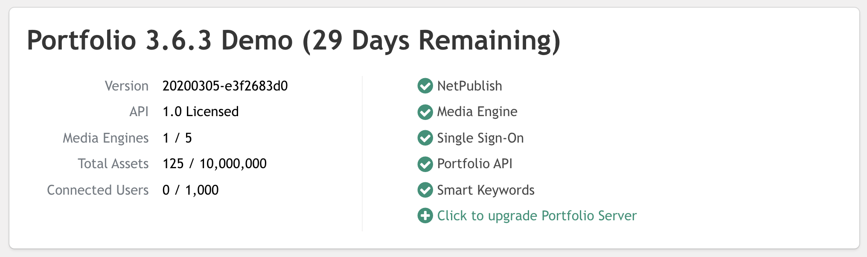Select the Media Engine feature label
The height and width of the screenshot is (257, 867).
(x=477, y=112)
